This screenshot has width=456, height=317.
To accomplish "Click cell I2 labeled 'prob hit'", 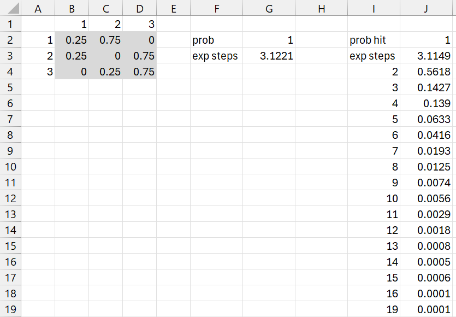I will 374,39.
